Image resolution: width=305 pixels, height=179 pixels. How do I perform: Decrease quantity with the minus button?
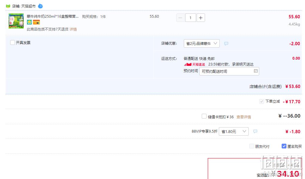point(180,18)
